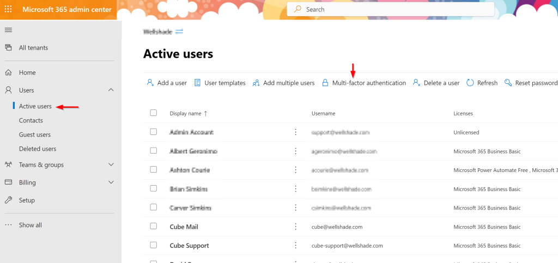Collapse the Users section chevron
Viewport: 558px width, 263px height.
(111, 90)
